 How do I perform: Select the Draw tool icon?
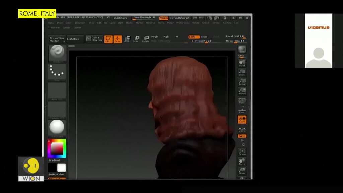pos(118,39)
